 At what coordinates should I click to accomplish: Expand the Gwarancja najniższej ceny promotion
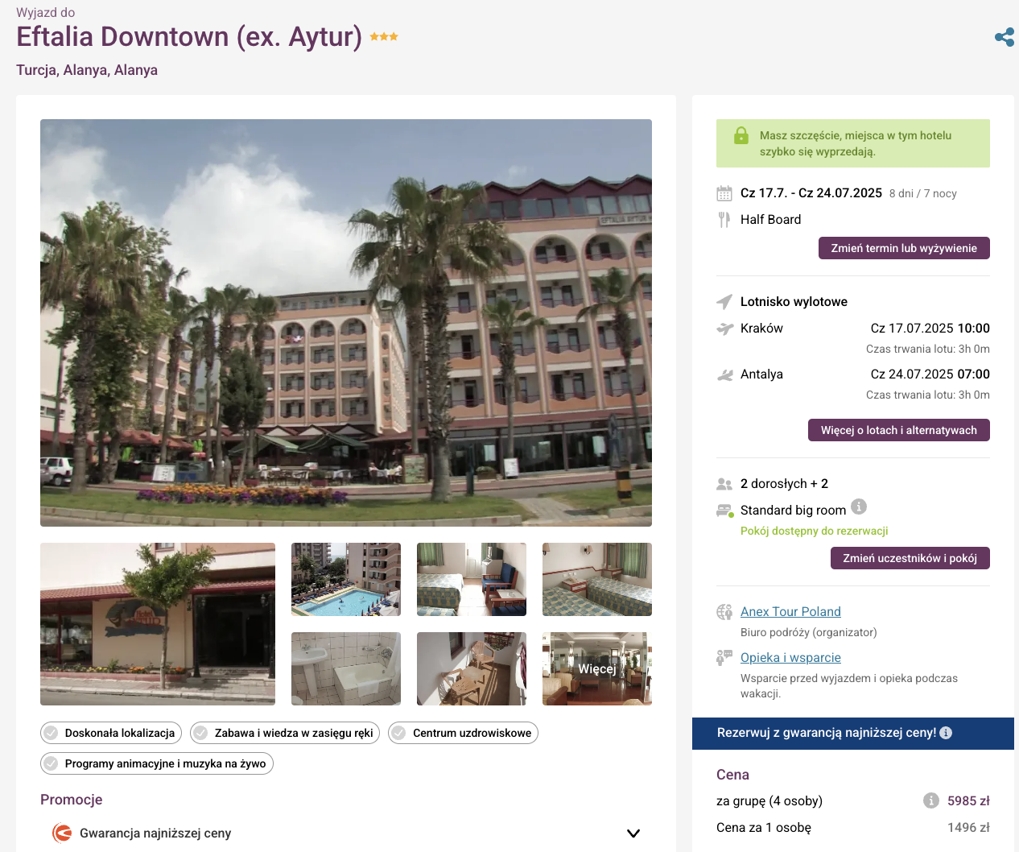pos(633,833)
